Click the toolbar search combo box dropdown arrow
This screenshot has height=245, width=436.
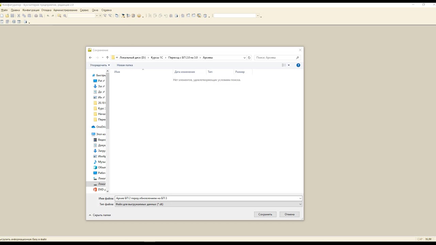97,16
